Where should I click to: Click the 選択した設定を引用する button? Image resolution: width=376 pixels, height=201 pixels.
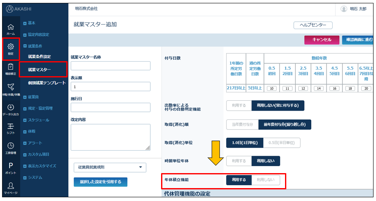click(x=101, y=182)
